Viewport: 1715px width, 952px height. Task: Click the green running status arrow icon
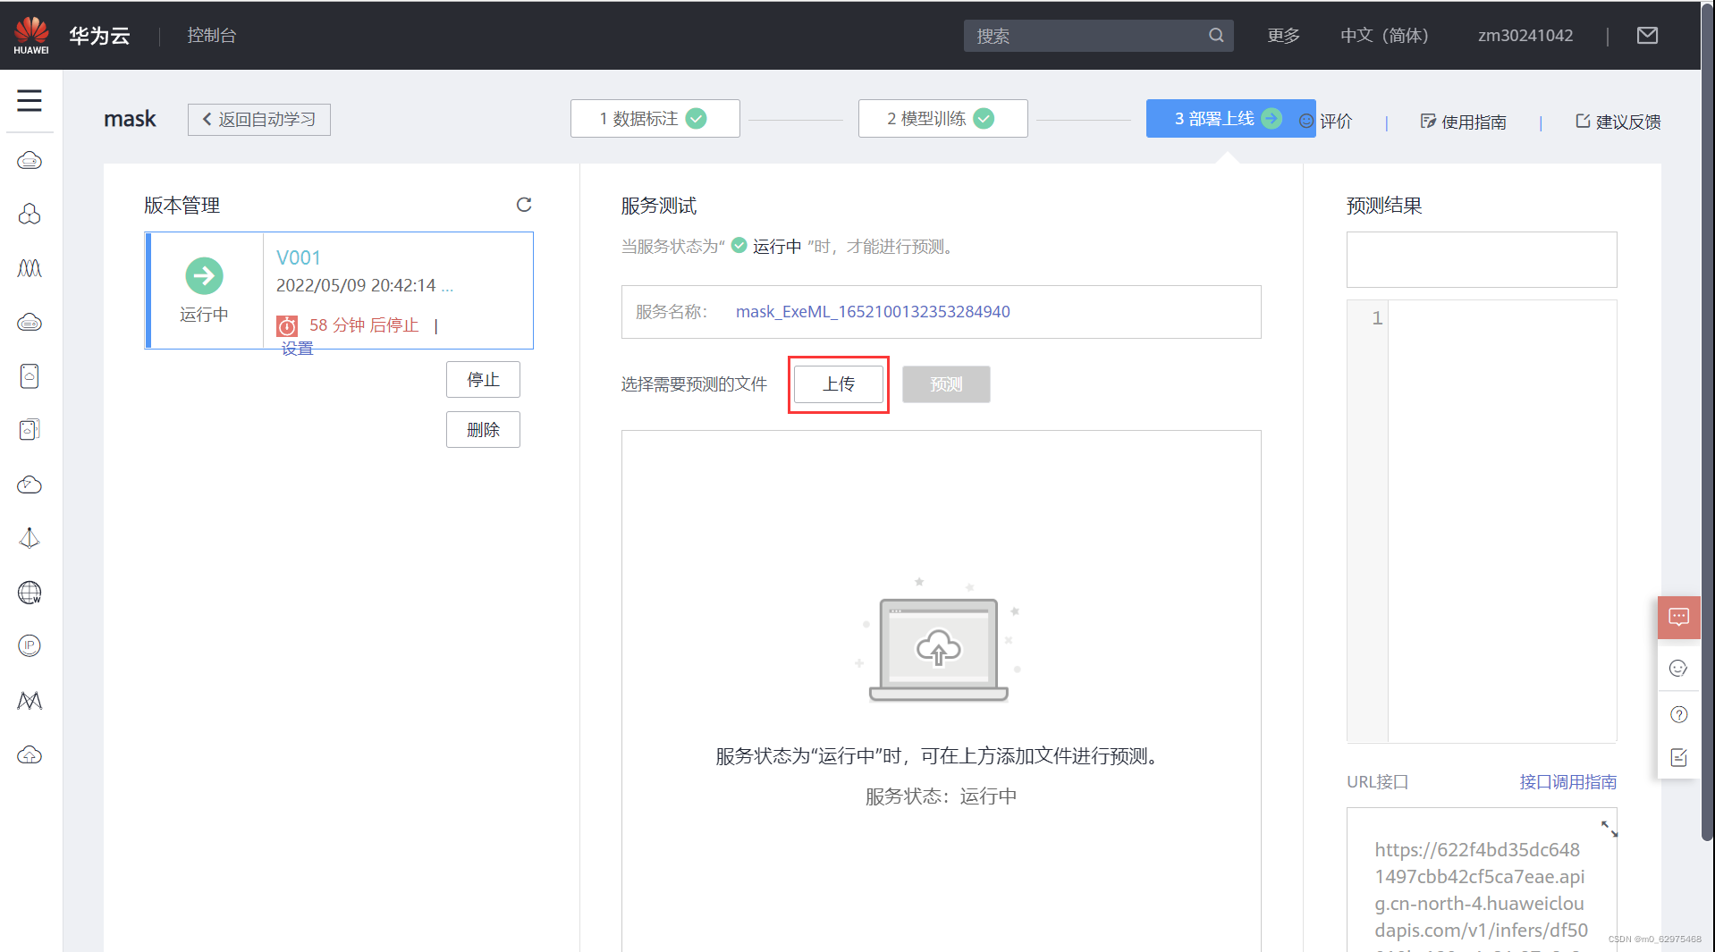[204, 275]
